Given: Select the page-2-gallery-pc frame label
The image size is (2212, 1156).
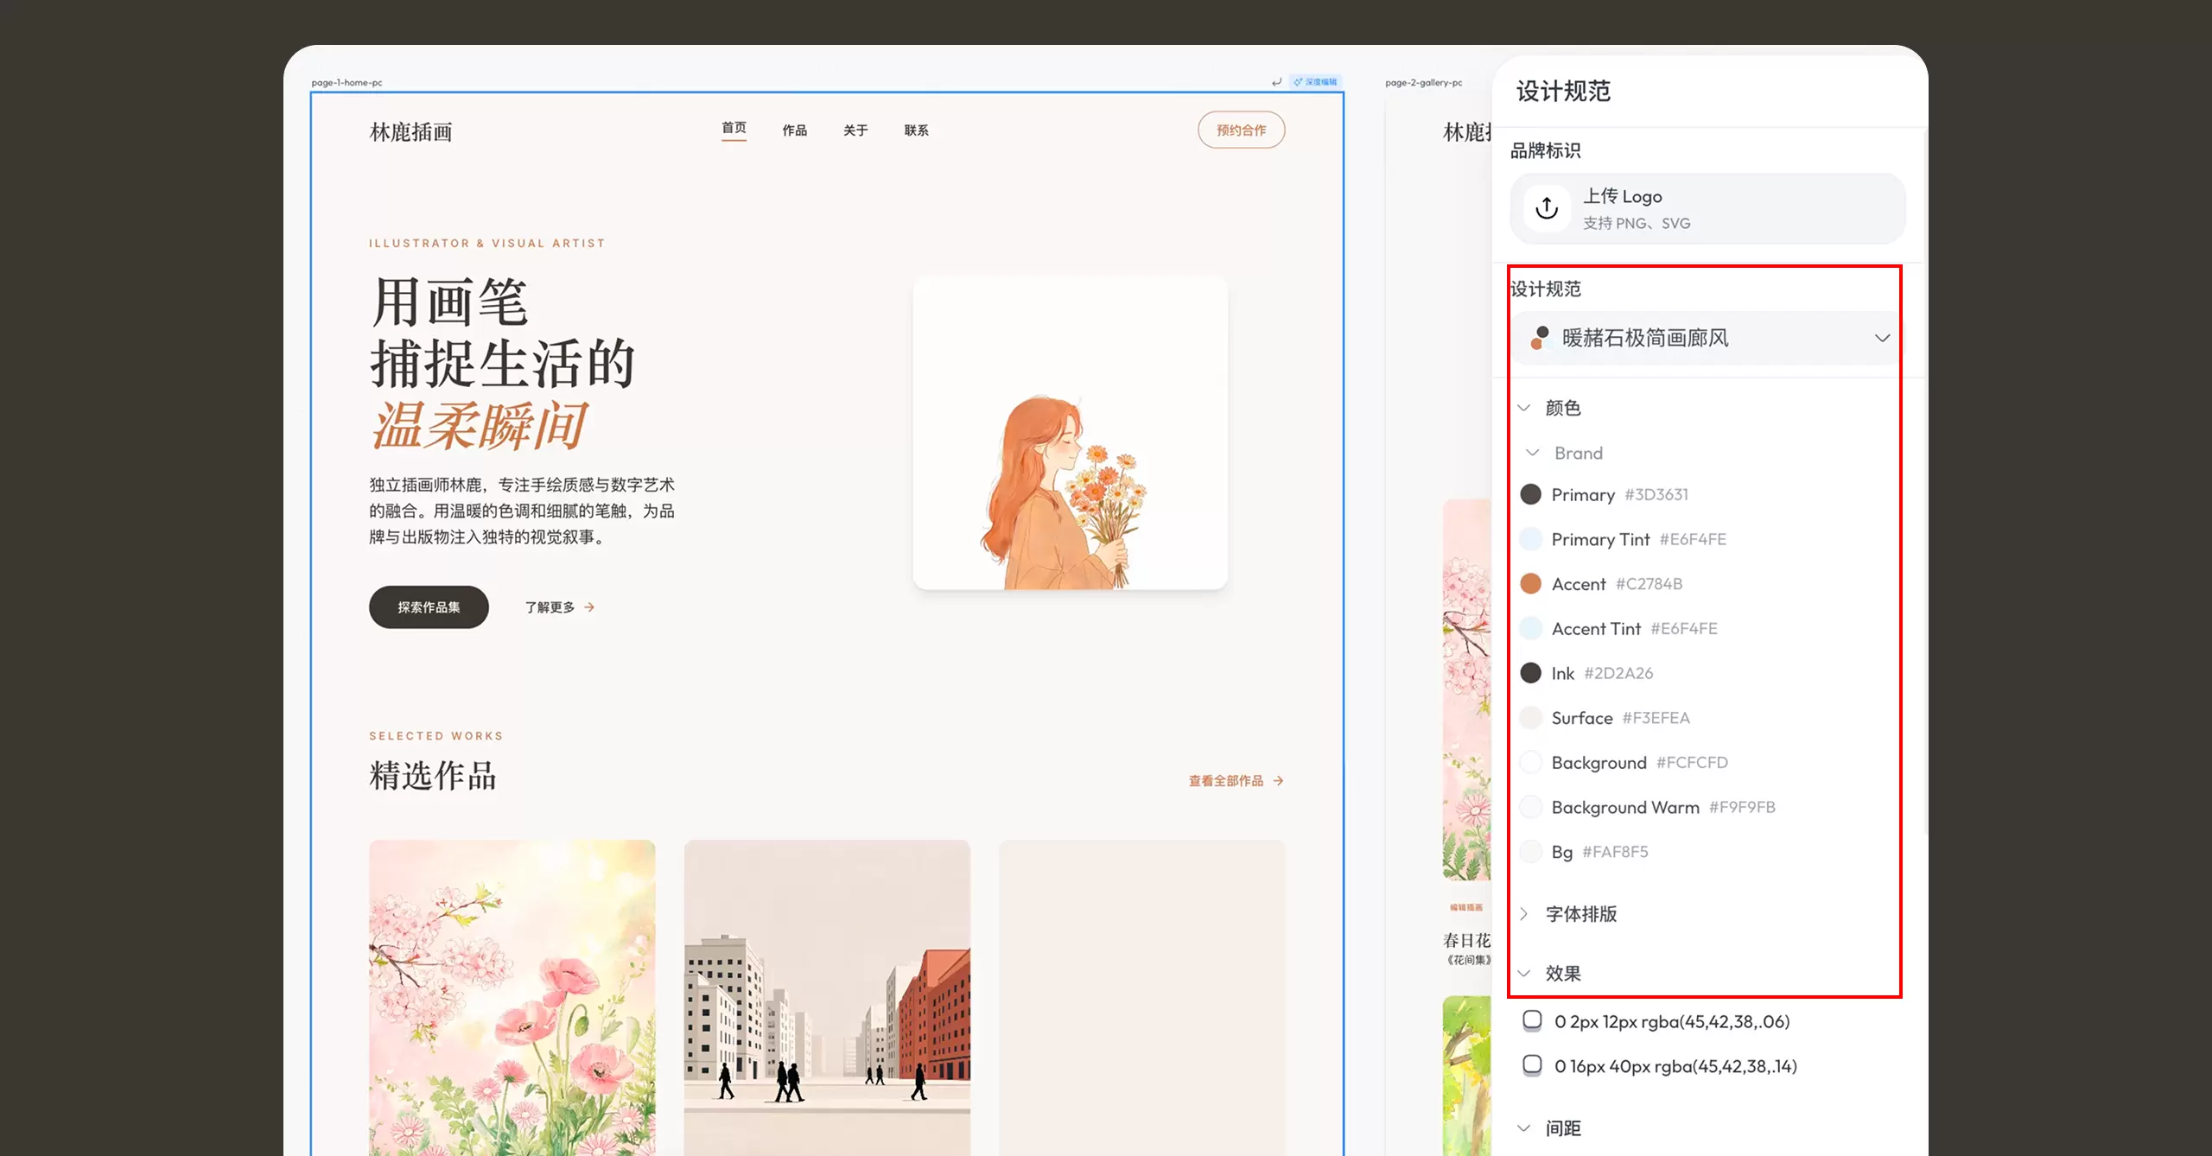Looking at the screenshot, I should tap(1424, 83).
